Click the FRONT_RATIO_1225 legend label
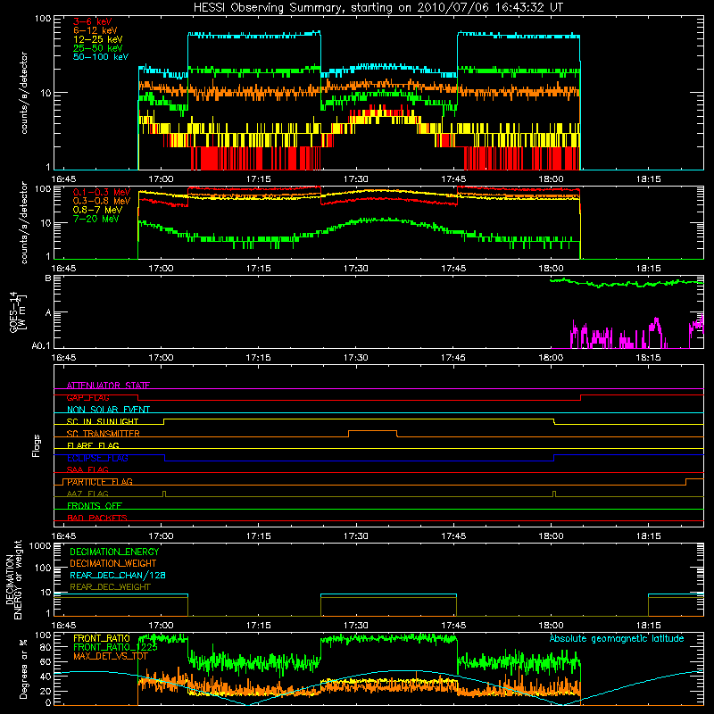 tap(116, 647)
